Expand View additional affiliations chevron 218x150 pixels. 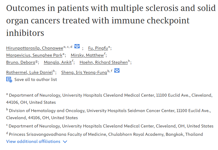point(65,142)
